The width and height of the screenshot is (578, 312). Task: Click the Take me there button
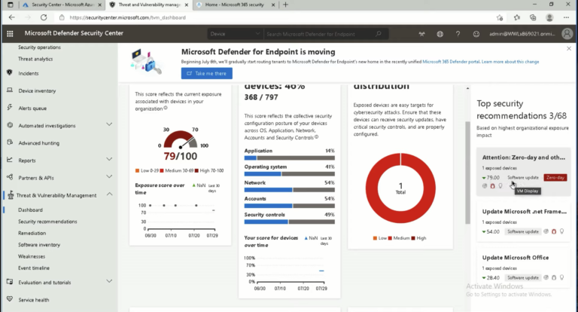click(x=207, y=73)
